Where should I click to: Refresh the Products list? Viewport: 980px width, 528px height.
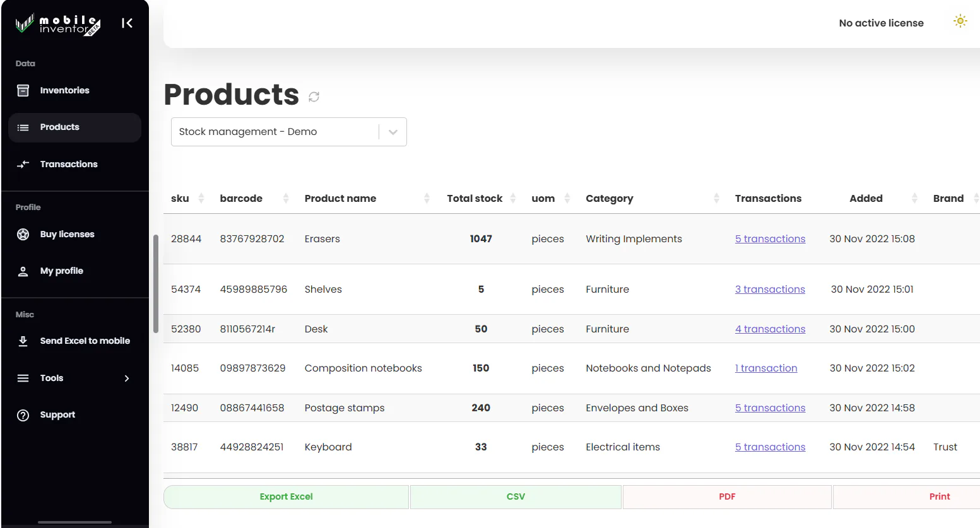point(314,97)
